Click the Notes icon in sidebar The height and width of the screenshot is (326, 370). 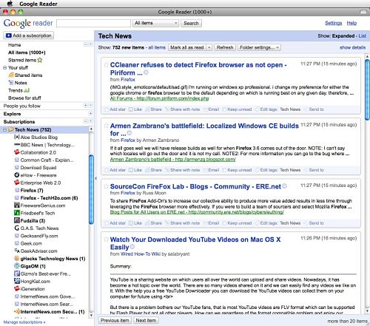click(x=11, y=83)
